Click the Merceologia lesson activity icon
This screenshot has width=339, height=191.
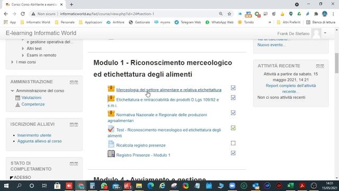click(x=111, y=89)
